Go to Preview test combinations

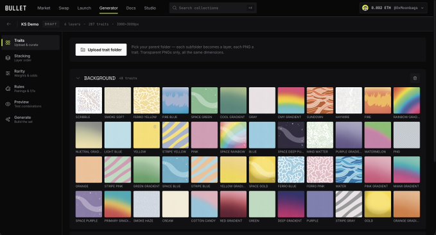pyautogui.click(x=30, y=104)
